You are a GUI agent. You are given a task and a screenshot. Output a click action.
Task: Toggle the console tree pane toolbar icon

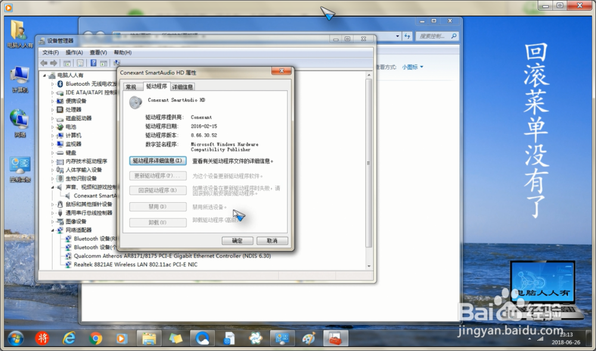coord(67,64)
